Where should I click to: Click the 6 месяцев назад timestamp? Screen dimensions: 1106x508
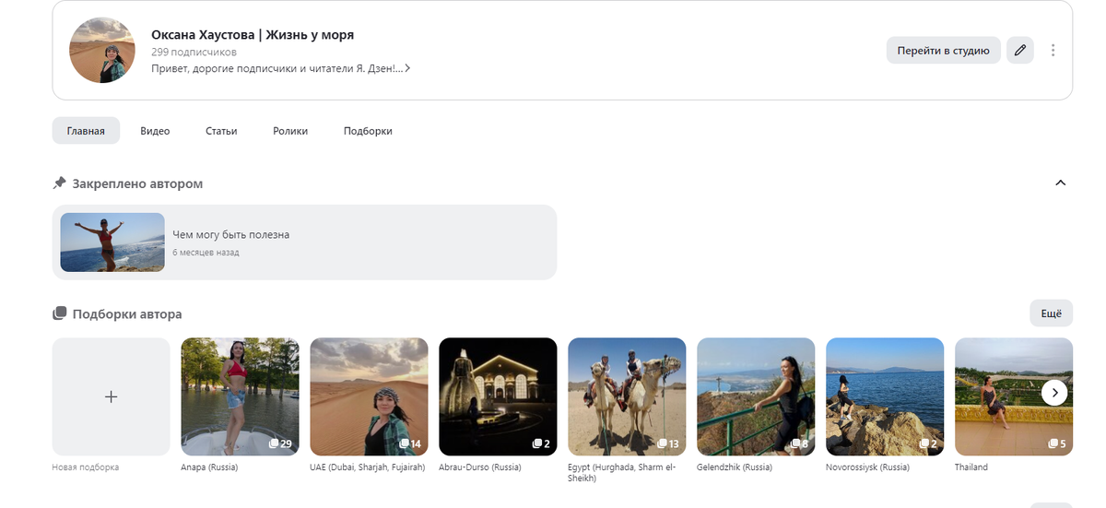pyautogui.click(x=206, y=252)
